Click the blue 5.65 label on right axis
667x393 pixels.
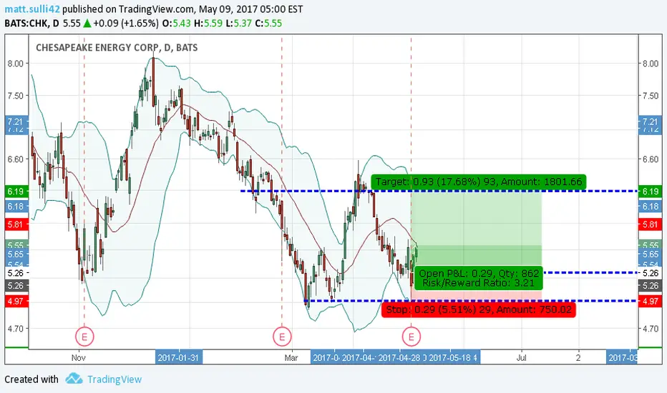650,254
